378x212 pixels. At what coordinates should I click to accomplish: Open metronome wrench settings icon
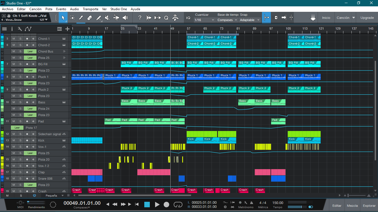click(x=245, y=203)
